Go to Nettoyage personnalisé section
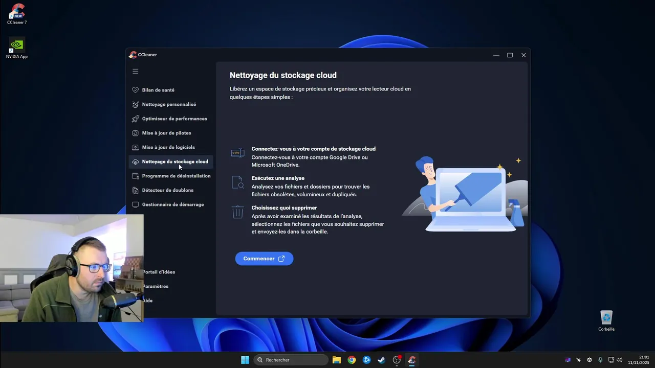 pos(169,104)
